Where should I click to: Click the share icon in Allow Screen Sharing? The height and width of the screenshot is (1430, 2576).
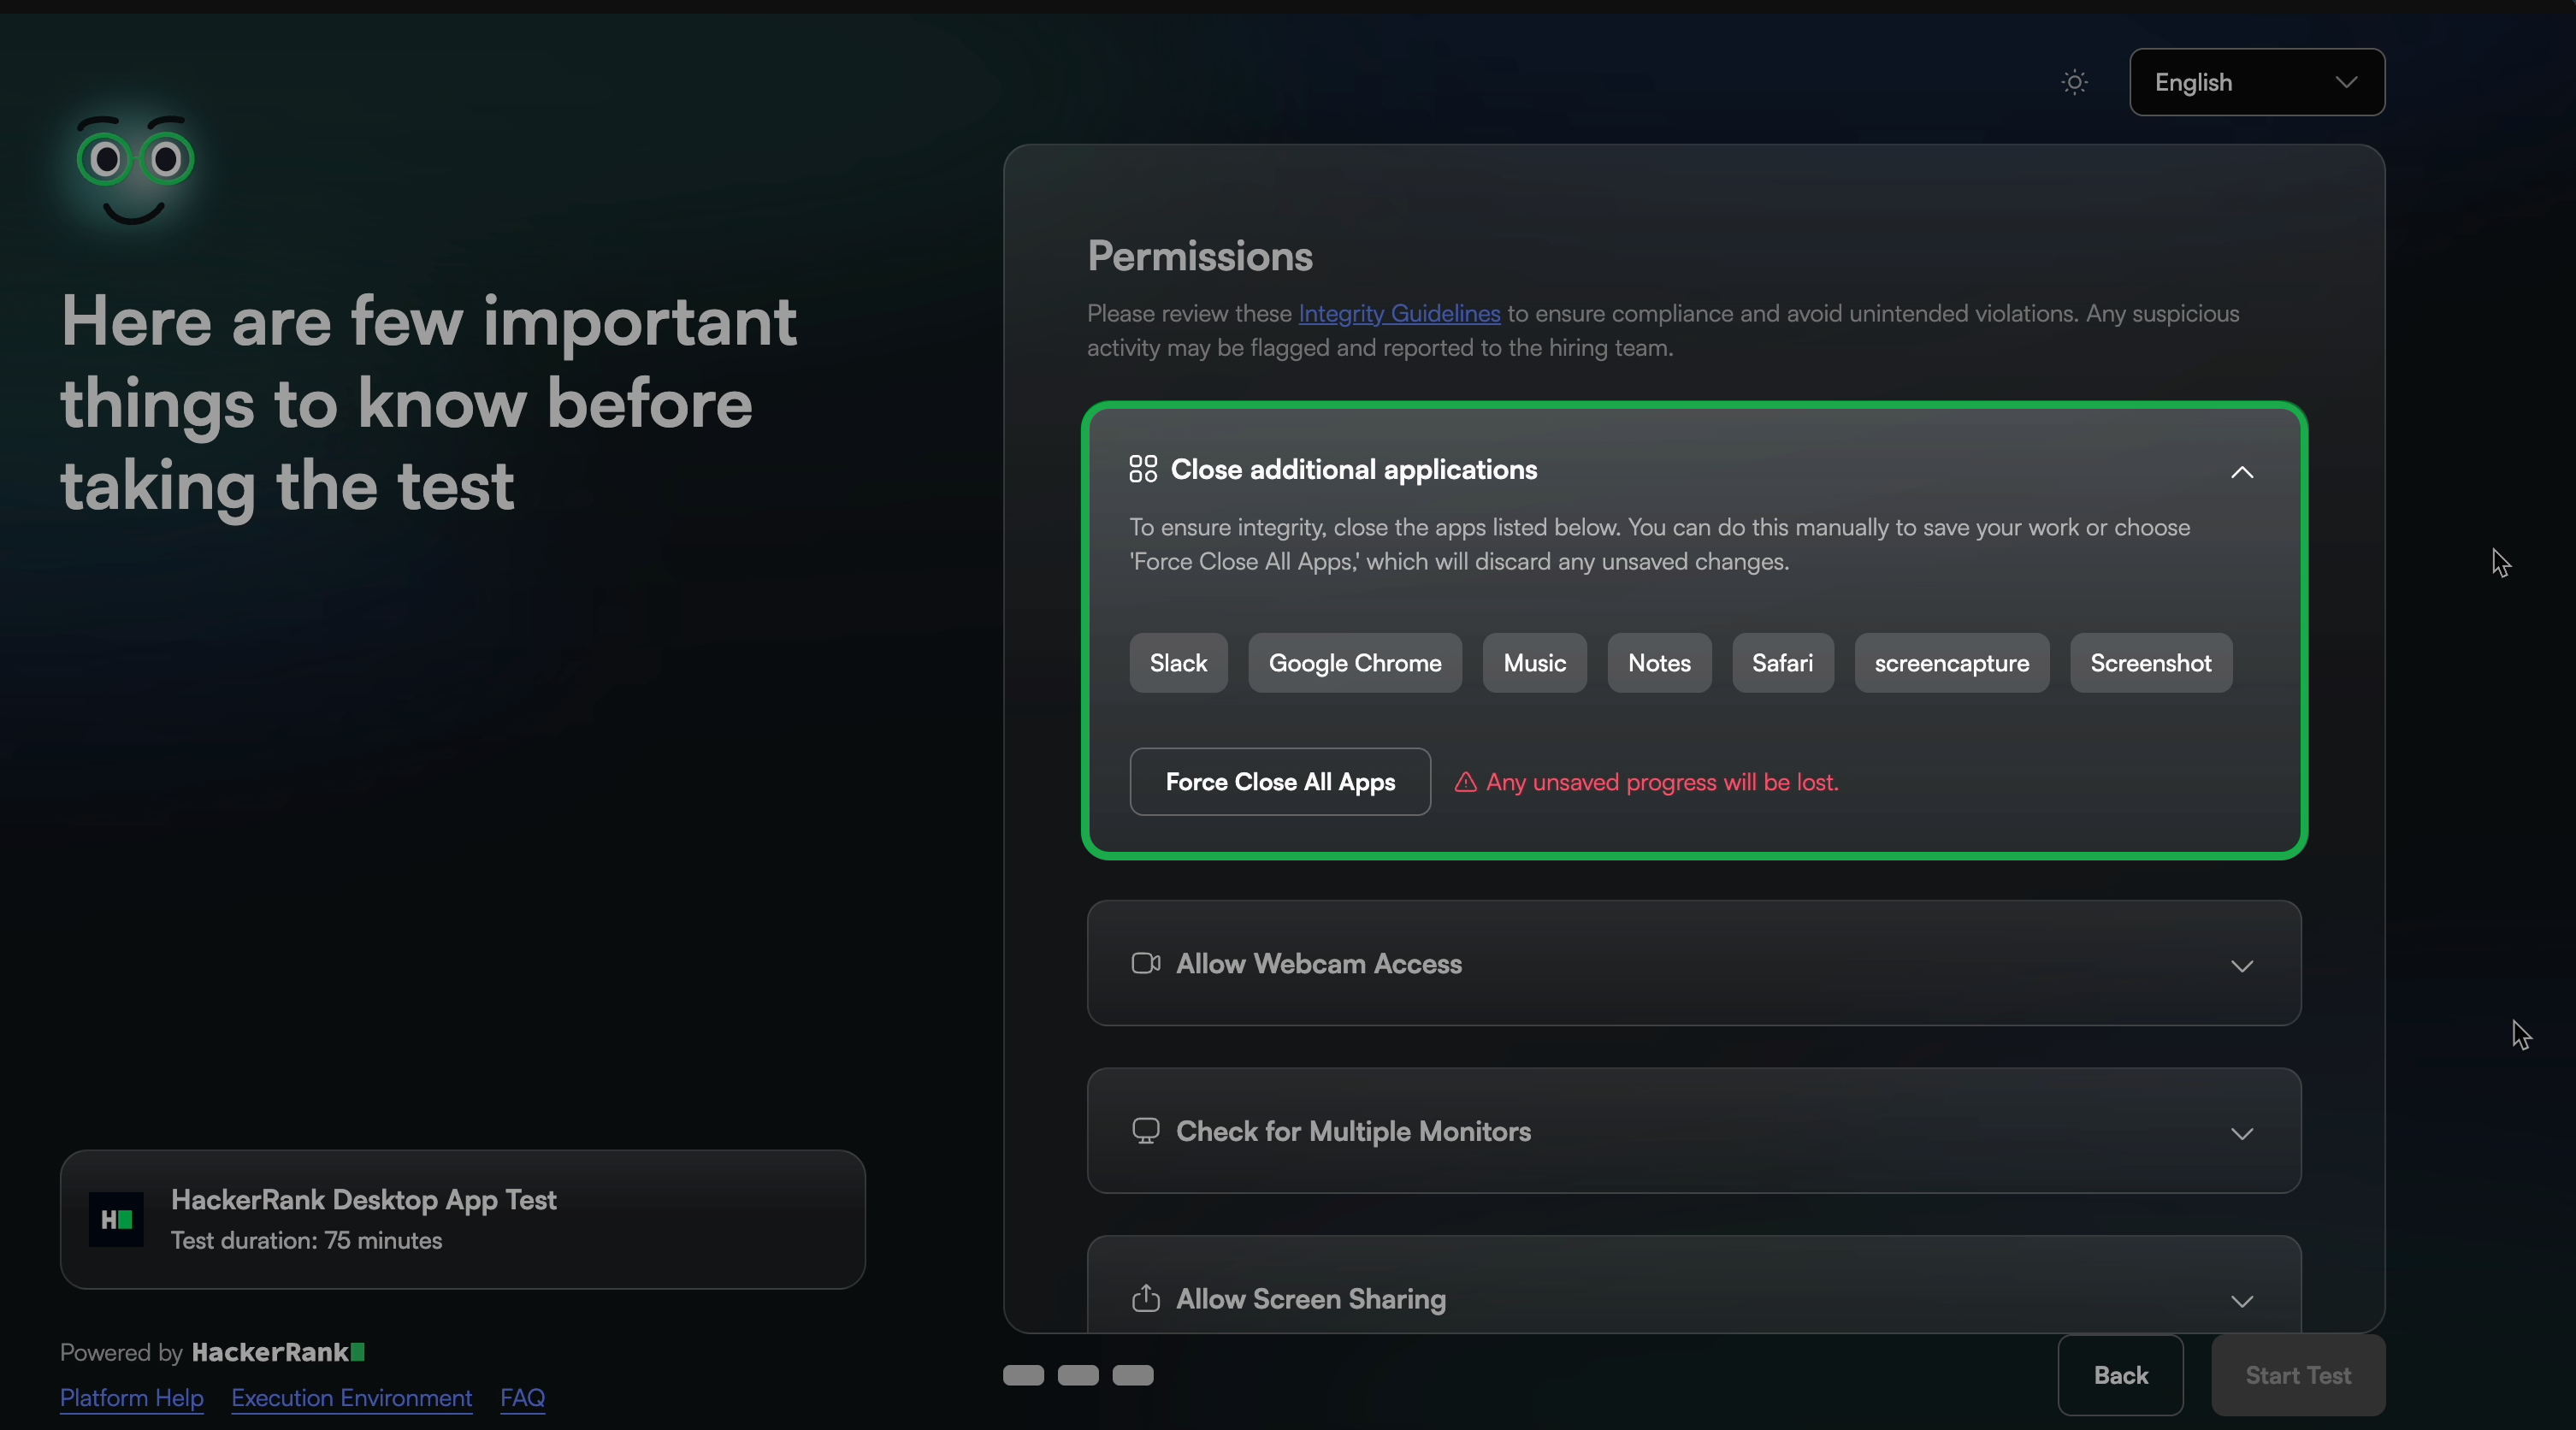click(x=1146, y=1298)
